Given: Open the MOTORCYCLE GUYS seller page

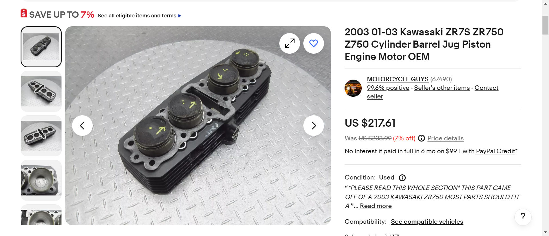Looking at the screenshot, I should [397, 79].
